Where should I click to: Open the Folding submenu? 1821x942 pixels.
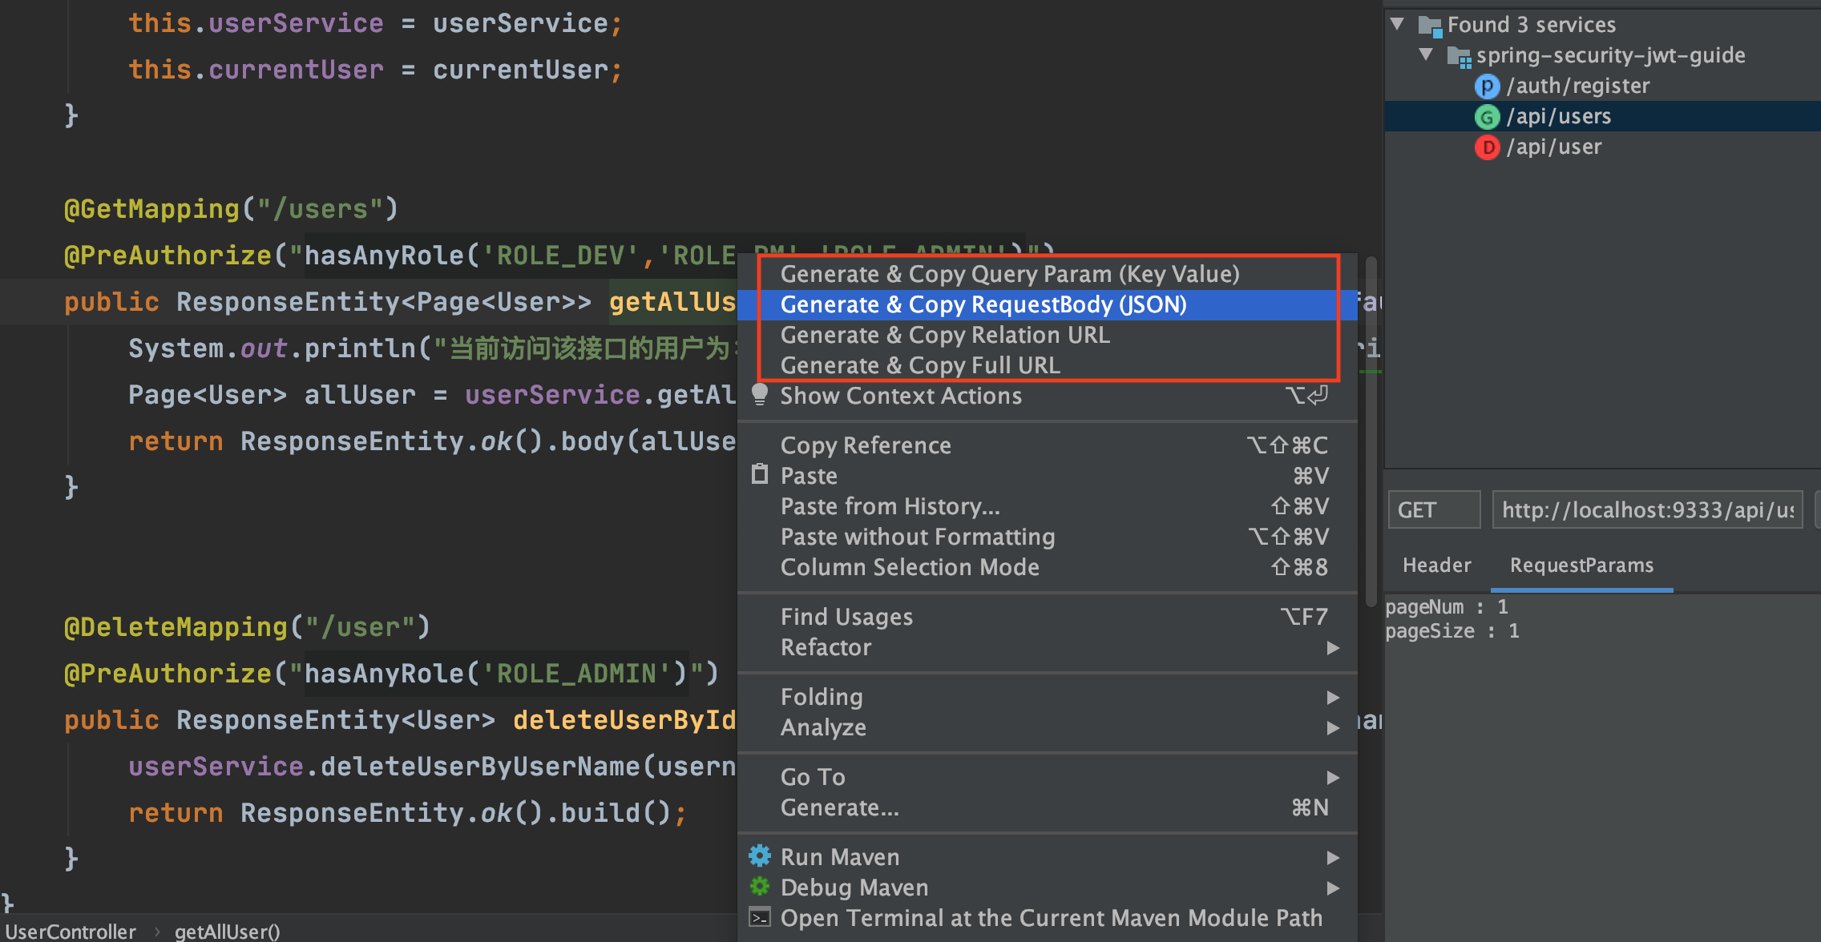pyautogui.click(x=822, y=697)
